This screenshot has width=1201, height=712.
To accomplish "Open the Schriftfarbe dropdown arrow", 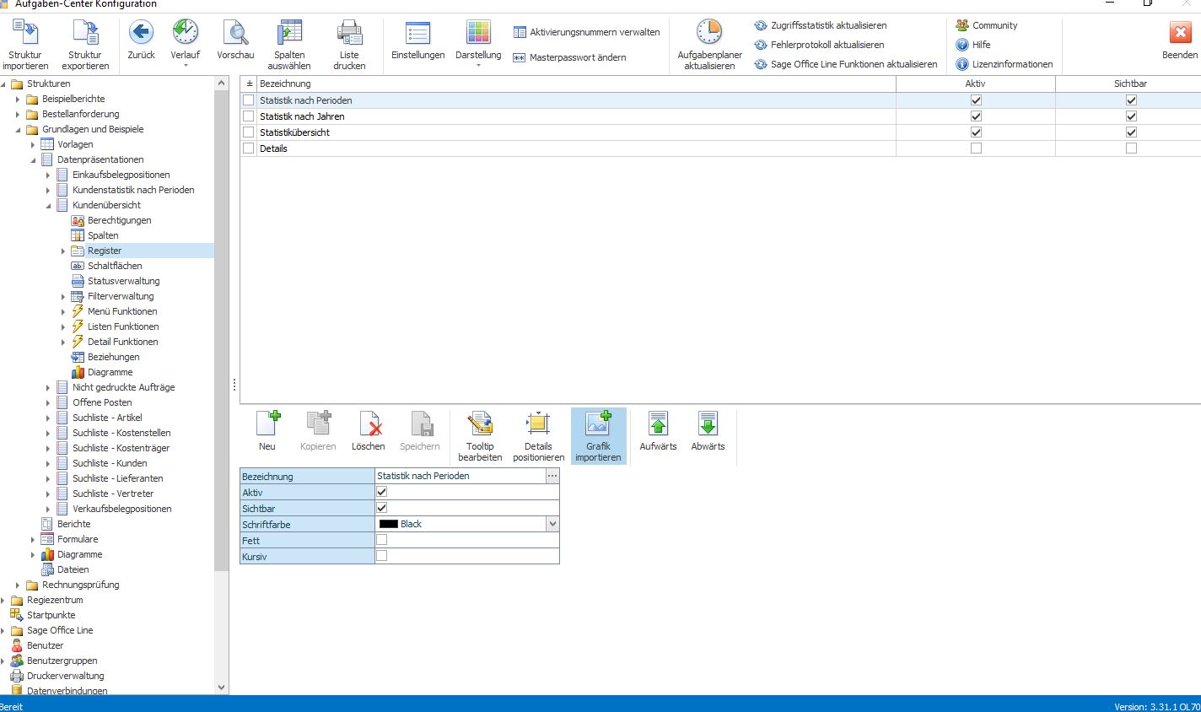I will pos(552,524).
